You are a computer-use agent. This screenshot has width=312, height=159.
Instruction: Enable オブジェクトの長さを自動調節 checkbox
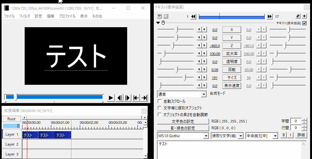pos(160,115)
